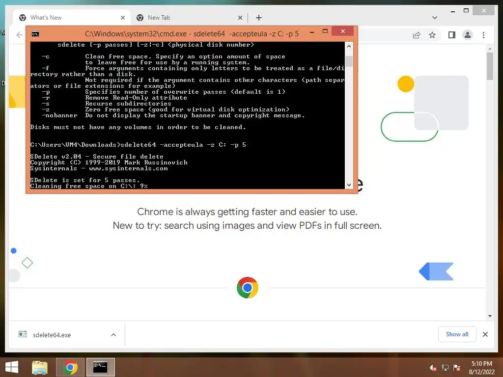This screenshot has width=503, height=377.
Task: Open Chrome's side panel icon
Action: point(452,35)
